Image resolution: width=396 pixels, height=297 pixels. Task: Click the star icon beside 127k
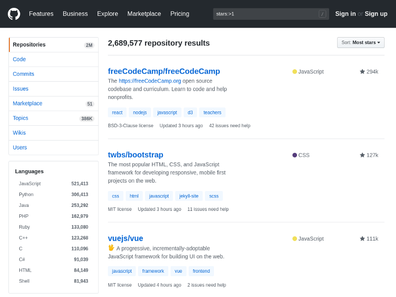tap(362, 155)
